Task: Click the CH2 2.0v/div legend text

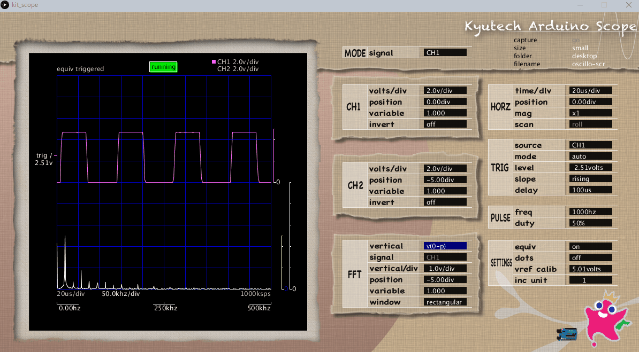Action: click(238, 69)
